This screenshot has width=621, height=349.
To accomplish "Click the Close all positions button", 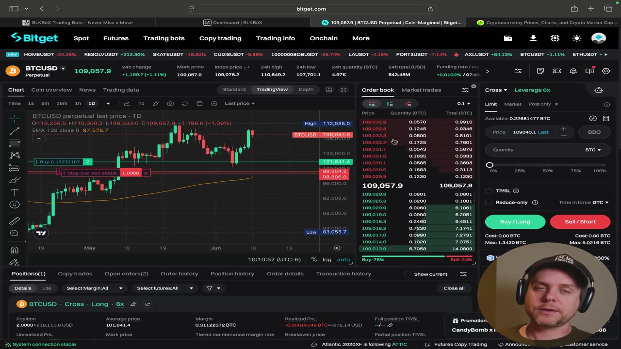I will click(x=454, y=288).
